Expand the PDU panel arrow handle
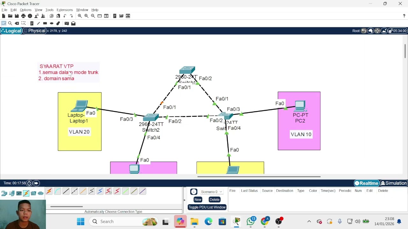The image size is (408, 229). 184,200
